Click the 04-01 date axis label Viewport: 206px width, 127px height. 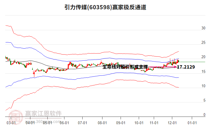point(30,123)
